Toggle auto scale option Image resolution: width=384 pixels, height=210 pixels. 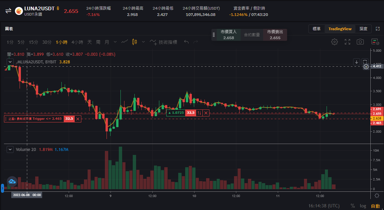pos(375,206)
